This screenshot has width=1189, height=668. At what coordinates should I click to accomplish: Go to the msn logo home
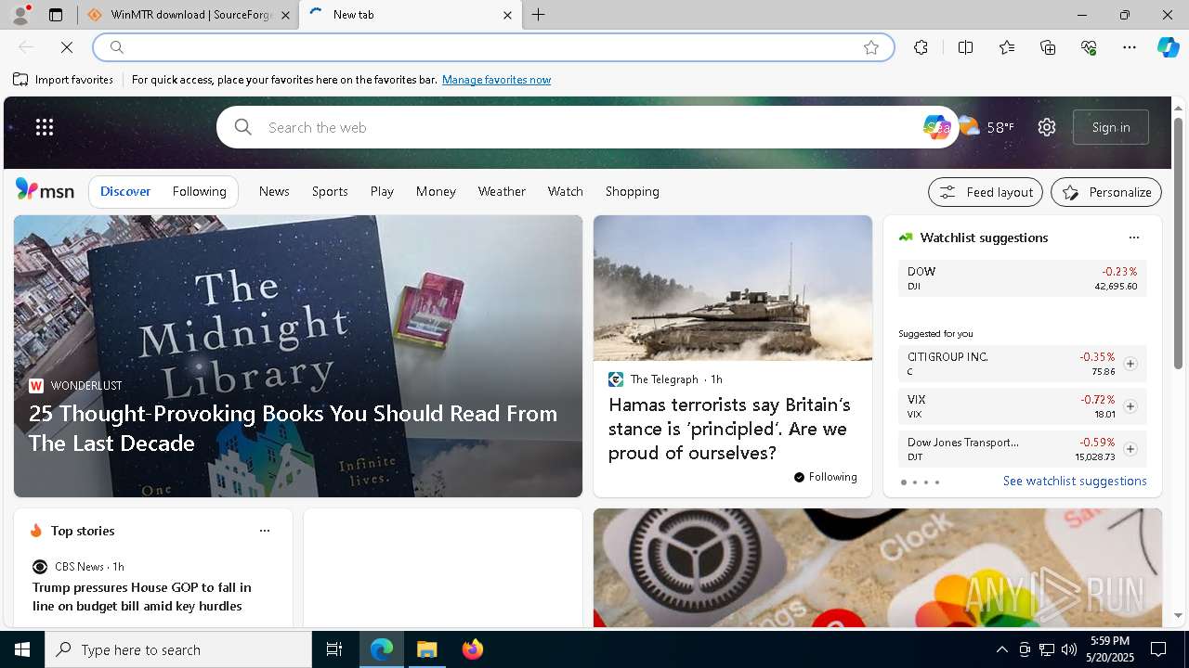(45, 190)
